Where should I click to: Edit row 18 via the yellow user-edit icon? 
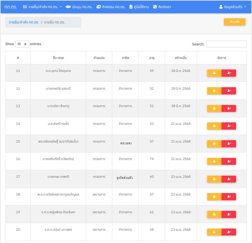pyautogui.click(x=214, y=197)
